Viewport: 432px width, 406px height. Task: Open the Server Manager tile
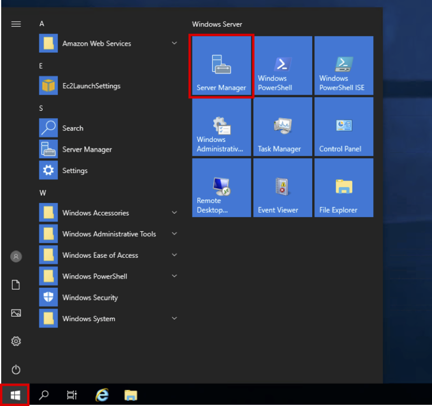[x=221, y=66]
